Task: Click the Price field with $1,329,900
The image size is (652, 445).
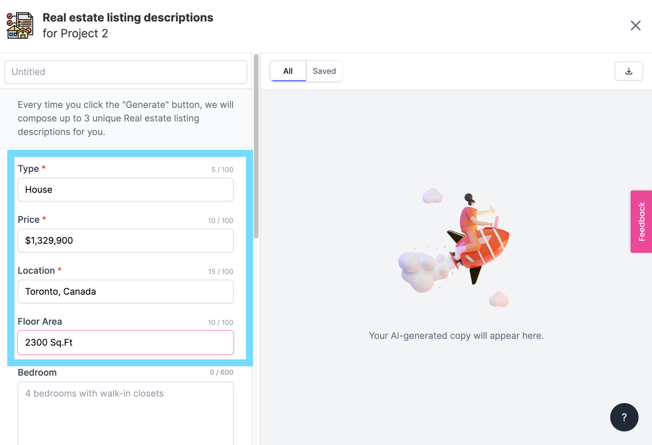Action: pyautogui.click(x=125, y=241)
